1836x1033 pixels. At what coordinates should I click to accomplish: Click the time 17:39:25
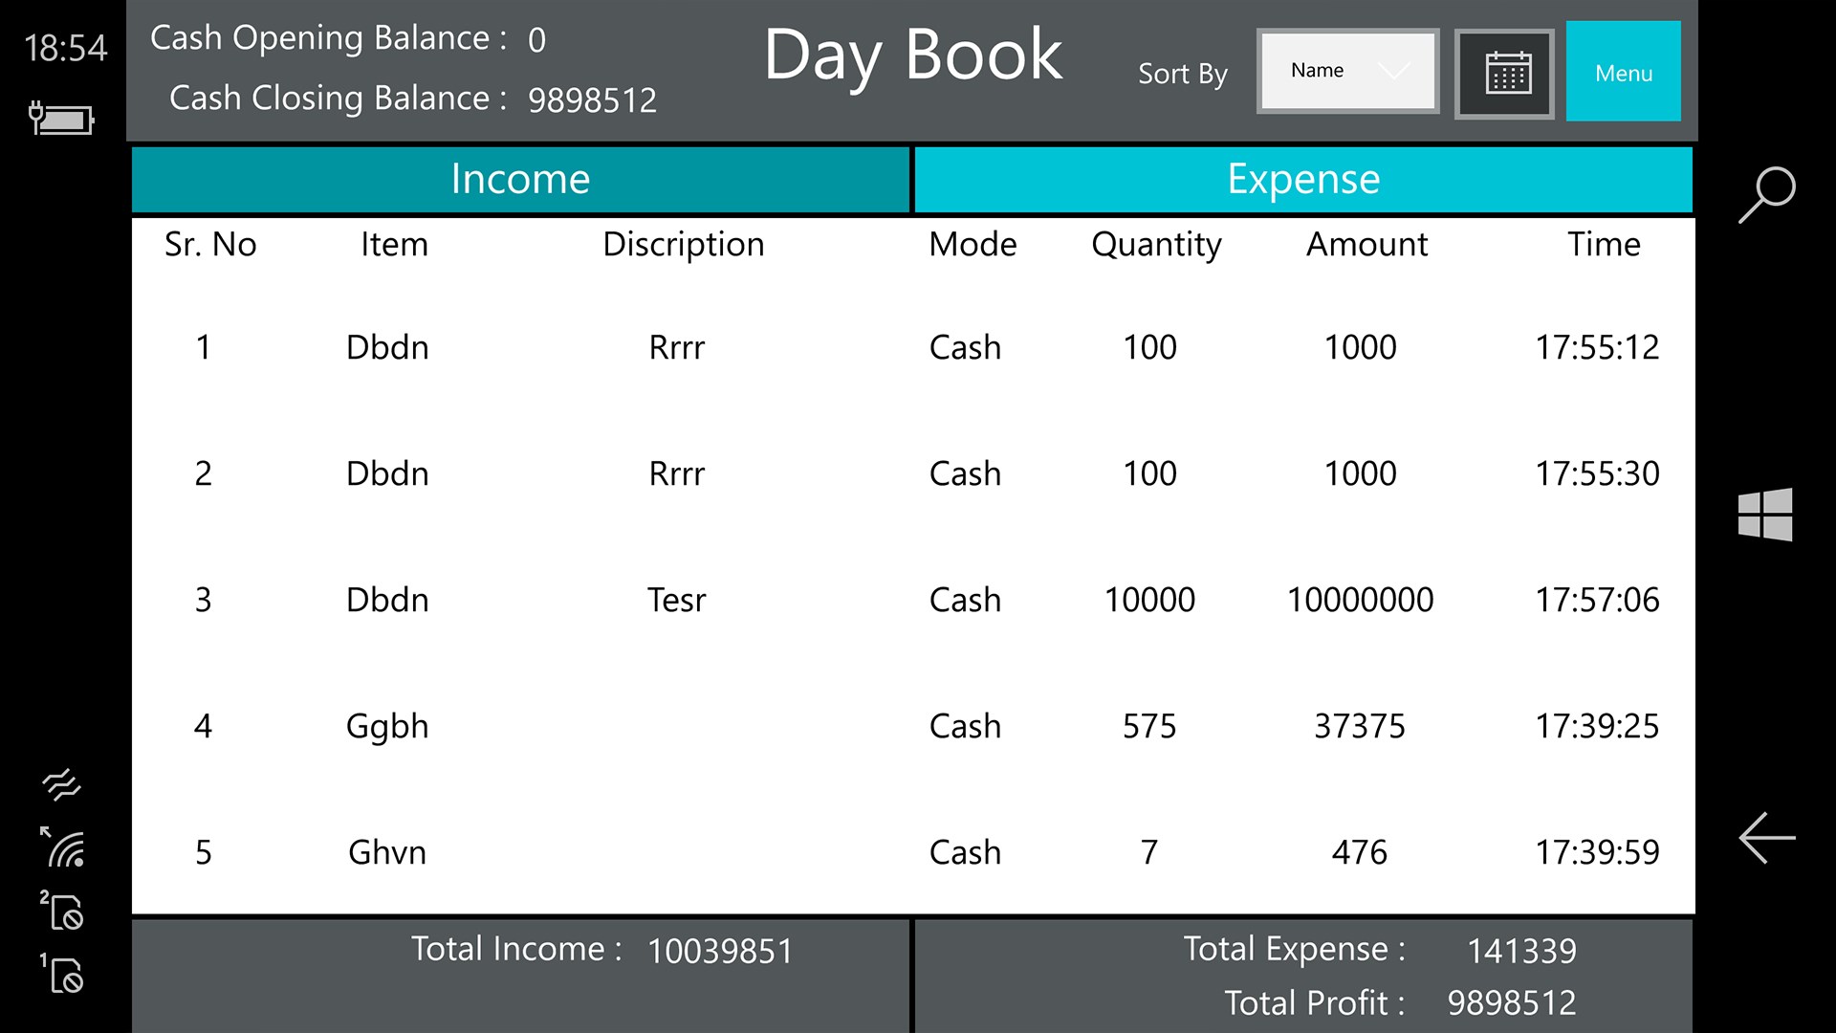(1597, 726)
